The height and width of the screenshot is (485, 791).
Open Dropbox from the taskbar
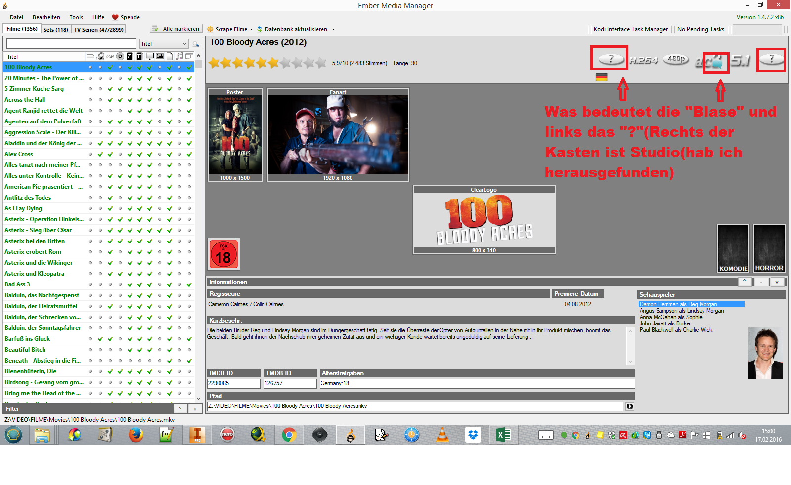[473, 435]
